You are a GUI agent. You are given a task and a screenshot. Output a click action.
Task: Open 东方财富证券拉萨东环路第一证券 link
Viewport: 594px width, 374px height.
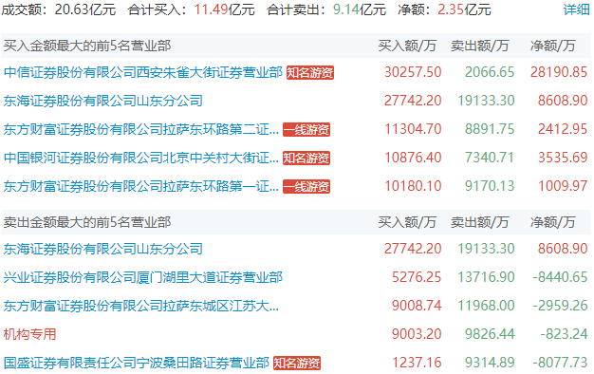(141, 186)
